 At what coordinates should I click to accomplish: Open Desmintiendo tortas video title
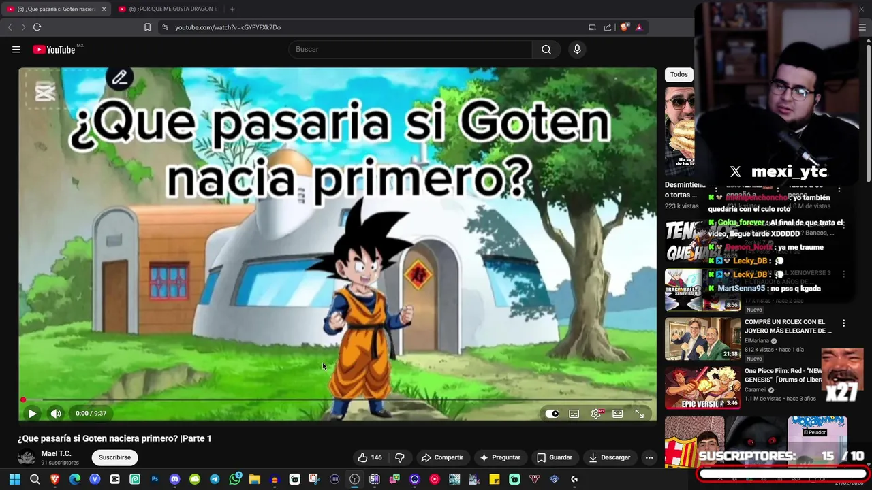pyautogui.click(x=685, y=190)
